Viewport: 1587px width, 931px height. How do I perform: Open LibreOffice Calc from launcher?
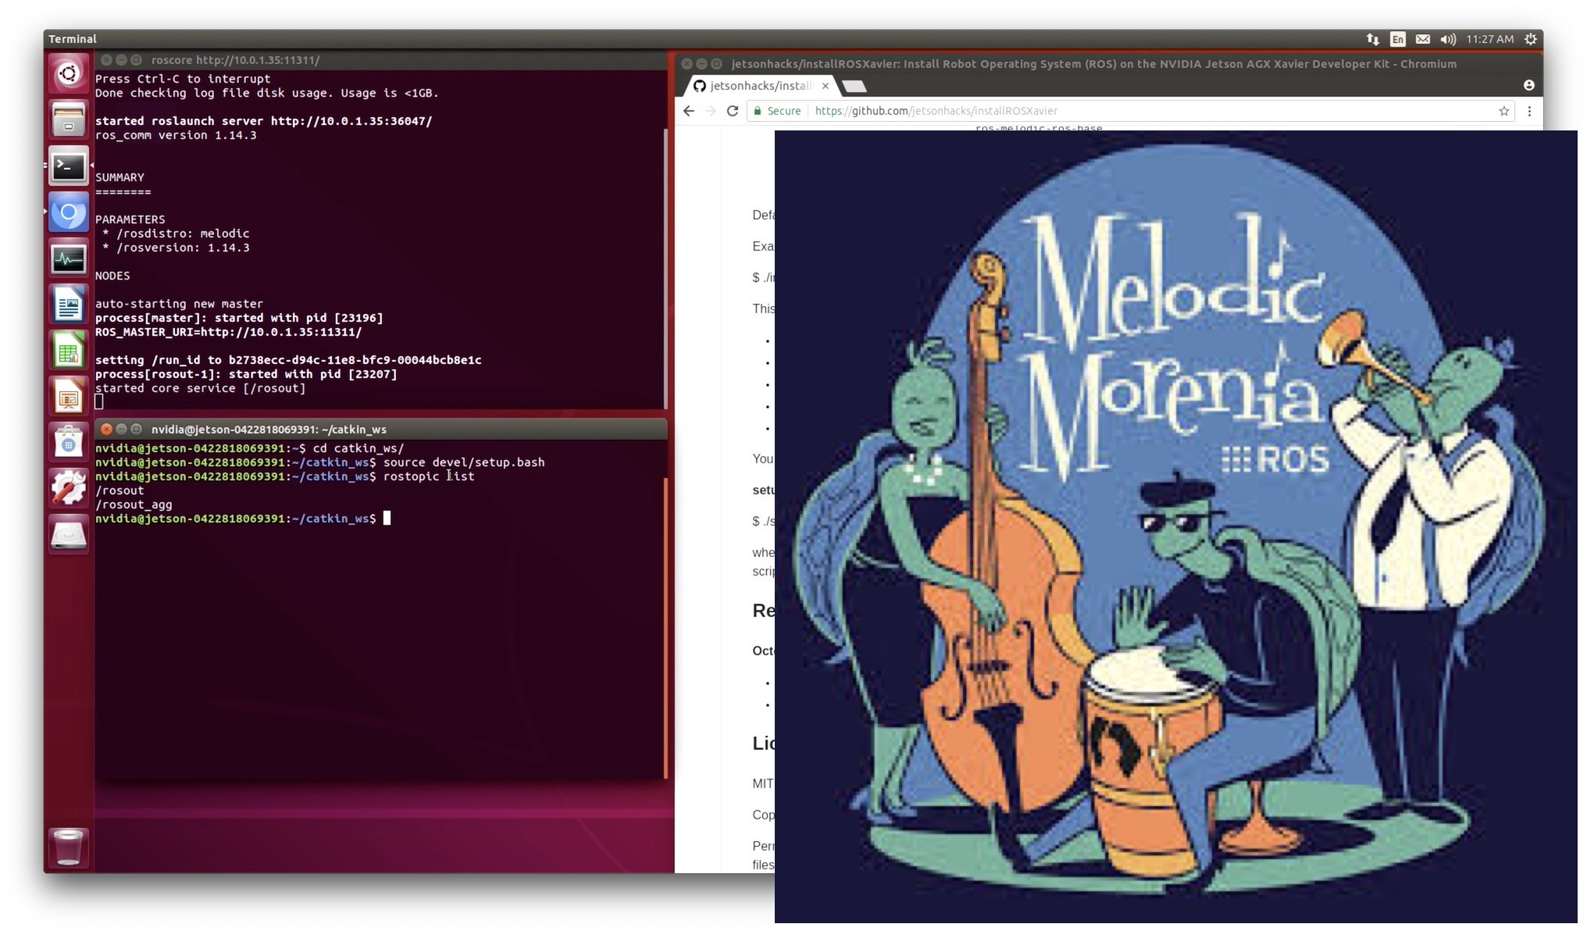tap(69, 351)
